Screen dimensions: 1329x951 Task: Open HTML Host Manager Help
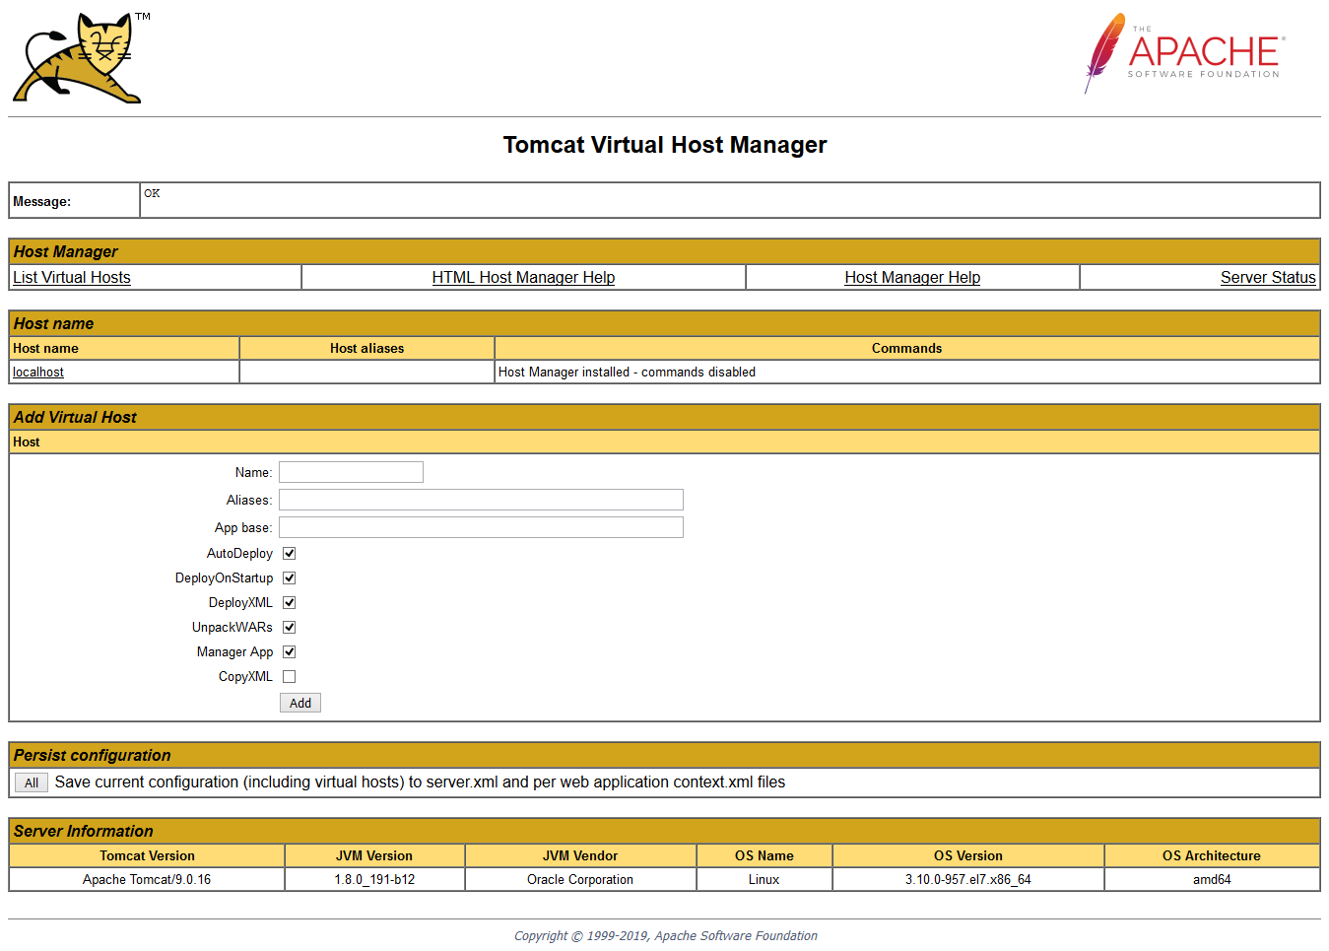523,277
